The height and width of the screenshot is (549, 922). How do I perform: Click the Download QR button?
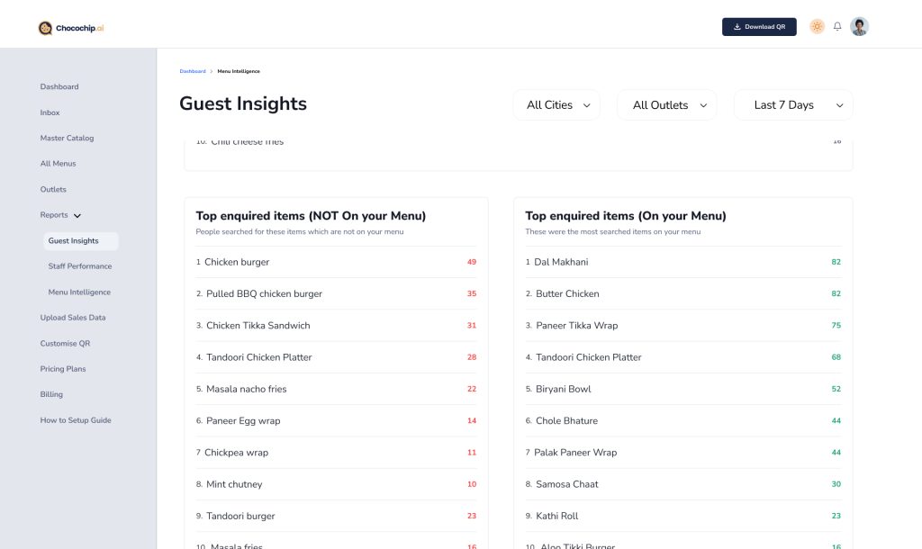pos(759,27)
